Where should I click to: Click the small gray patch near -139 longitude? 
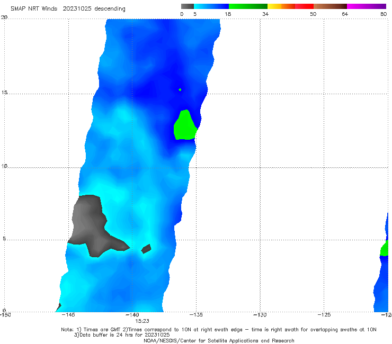click(146, 249)
